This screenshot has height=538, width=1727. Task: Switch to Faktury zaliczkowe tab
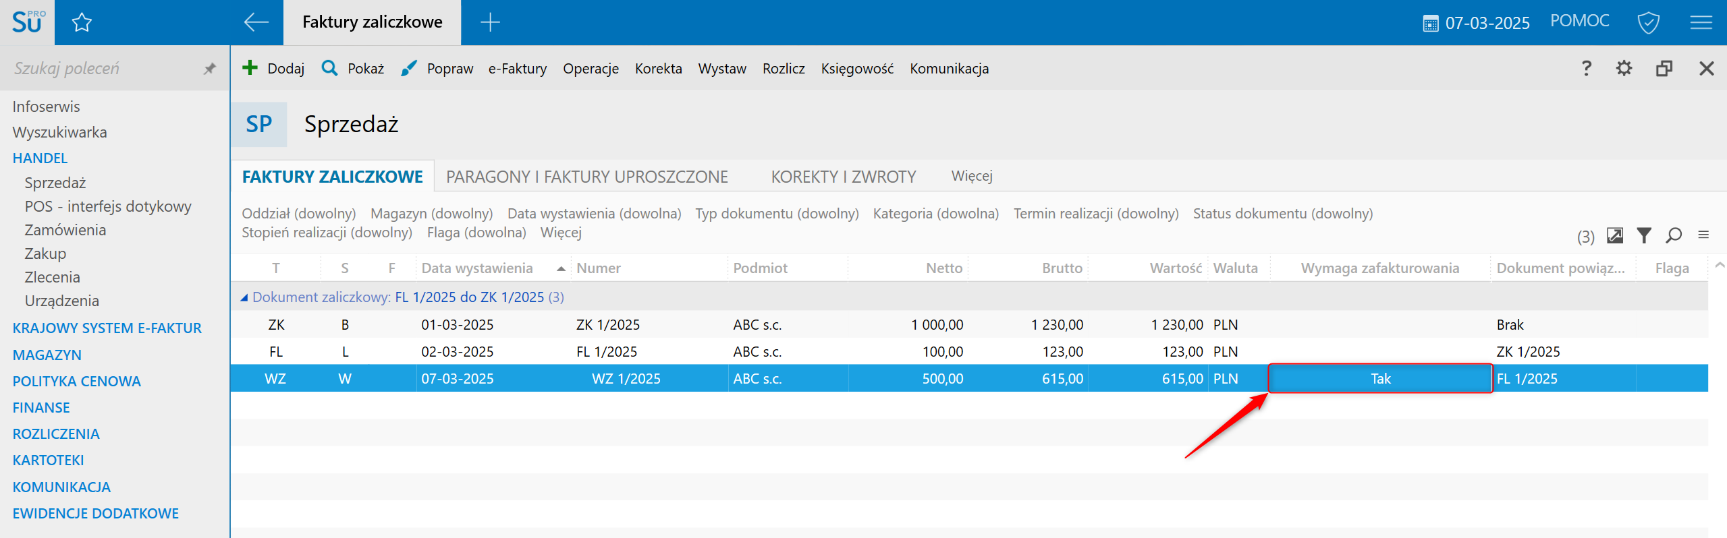point(333,177)
